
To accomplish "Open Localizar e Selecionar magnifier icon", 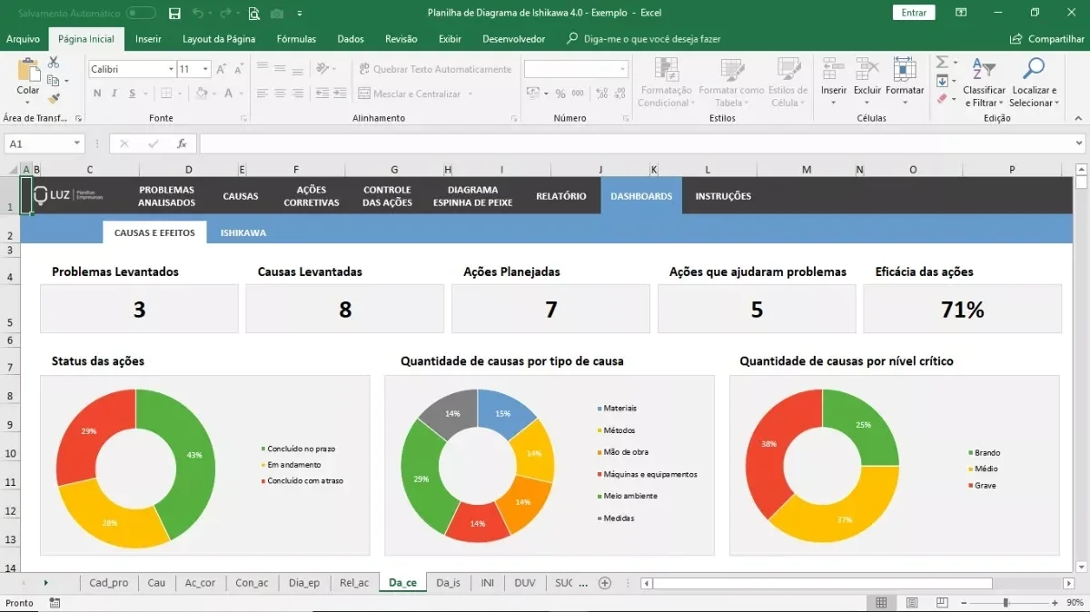I will pyautogui.click(x=1034, y=69).
